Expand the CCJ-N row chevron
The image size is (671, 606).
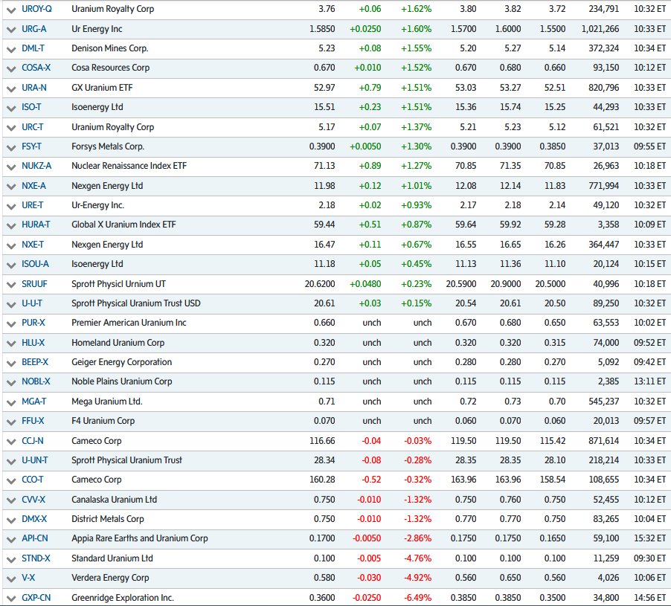[x=11, y=441]
